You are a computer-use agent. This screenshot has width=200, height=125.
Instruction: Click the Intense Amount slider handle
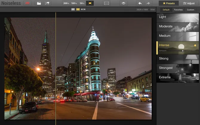coord(183,51)
